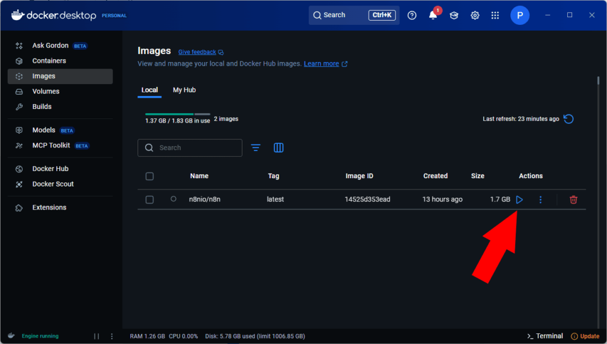
Task: Click the images list vertical scrollbar
Action: point(599,81)
